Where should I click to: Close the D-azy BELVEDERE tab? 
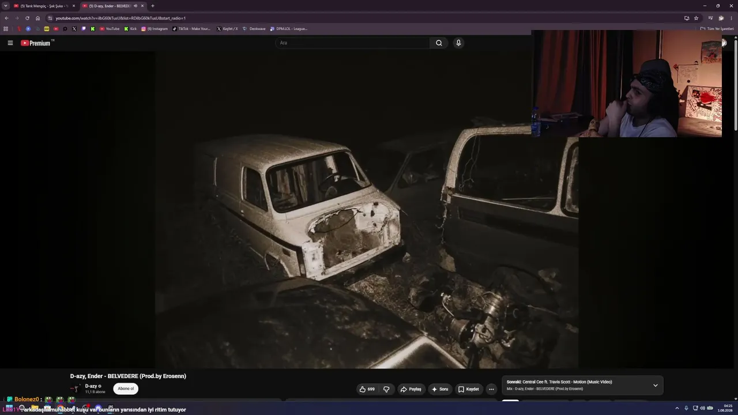click(142, 6)
